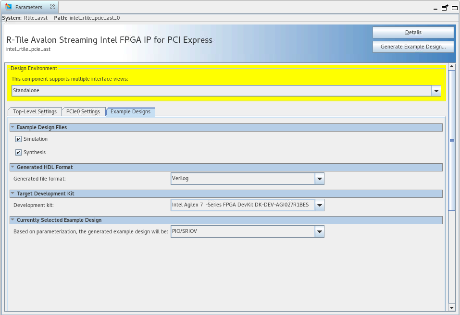Image resolution: width=460 pixels, height=315 pixels.
Task: Collapse Currently Selected Example Design section
Action: [x=12, y=220]
